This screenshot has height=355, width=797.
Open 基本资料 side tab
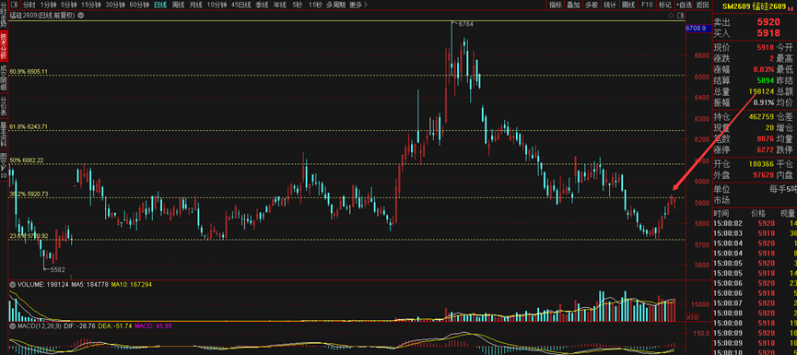4,134
